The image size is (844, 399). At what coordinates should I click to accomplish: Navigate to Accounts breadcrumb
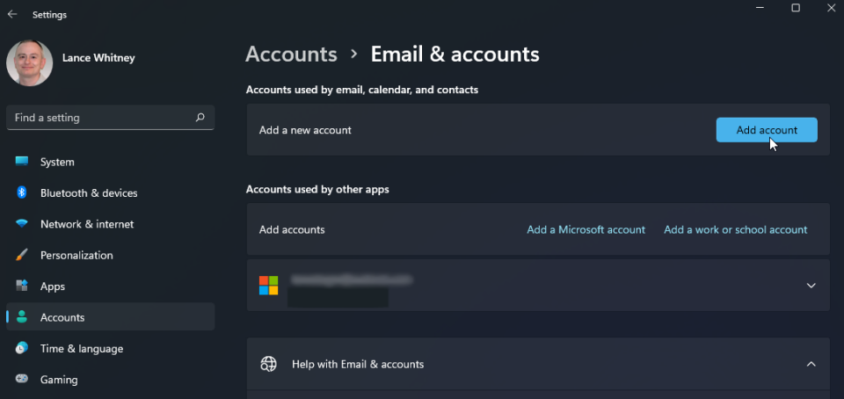291,54
